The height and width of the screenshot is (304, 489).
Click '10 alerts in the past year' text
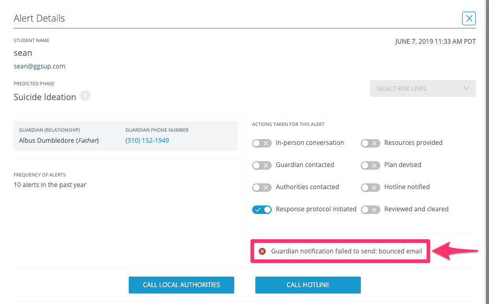click(50, 185)
